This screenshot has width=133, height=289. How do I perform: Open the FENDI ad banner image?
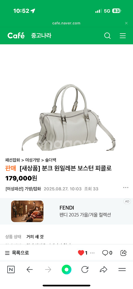(27, 211)
